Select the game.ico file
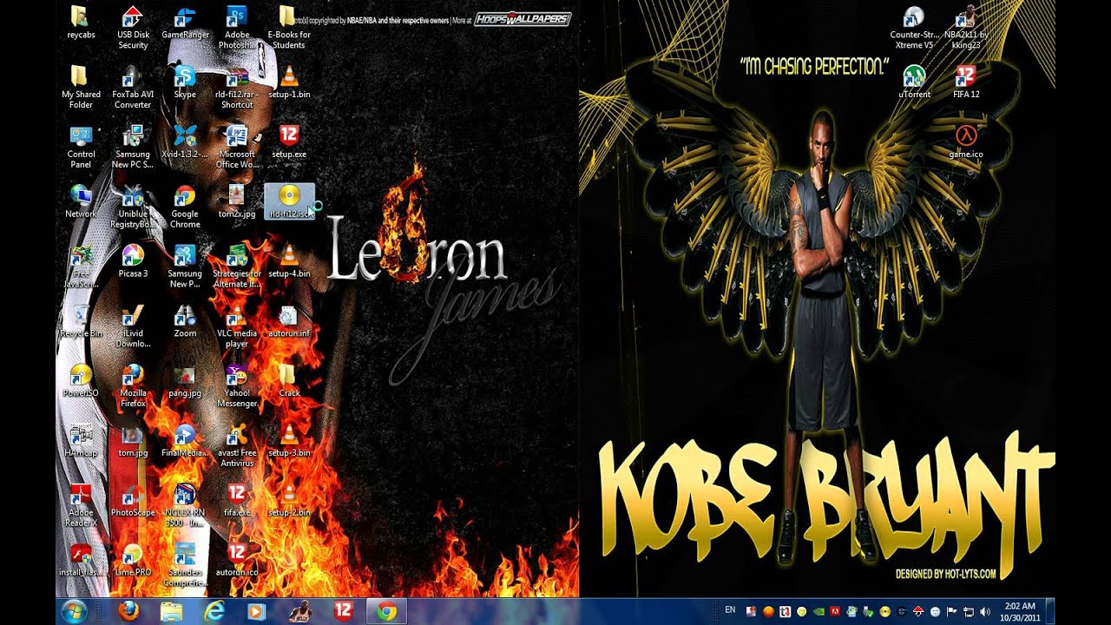1111x625 pixels. tap(966, 143)
